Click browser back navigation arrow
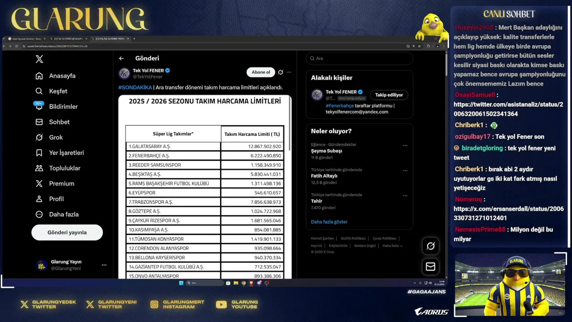Screen dimensions: 572x322 coord(5,46)
